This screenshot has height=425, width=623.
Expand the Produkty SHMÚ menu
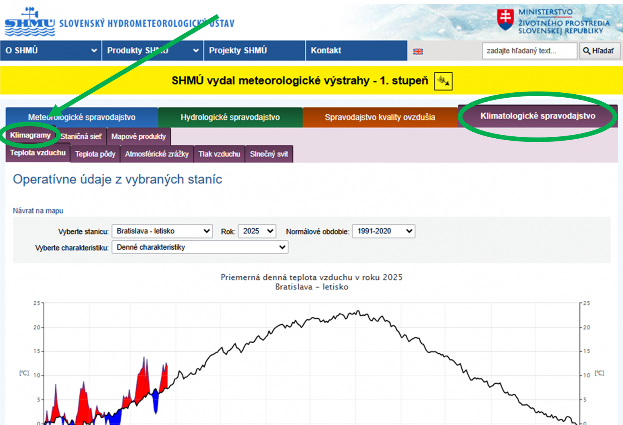(153, 51)
